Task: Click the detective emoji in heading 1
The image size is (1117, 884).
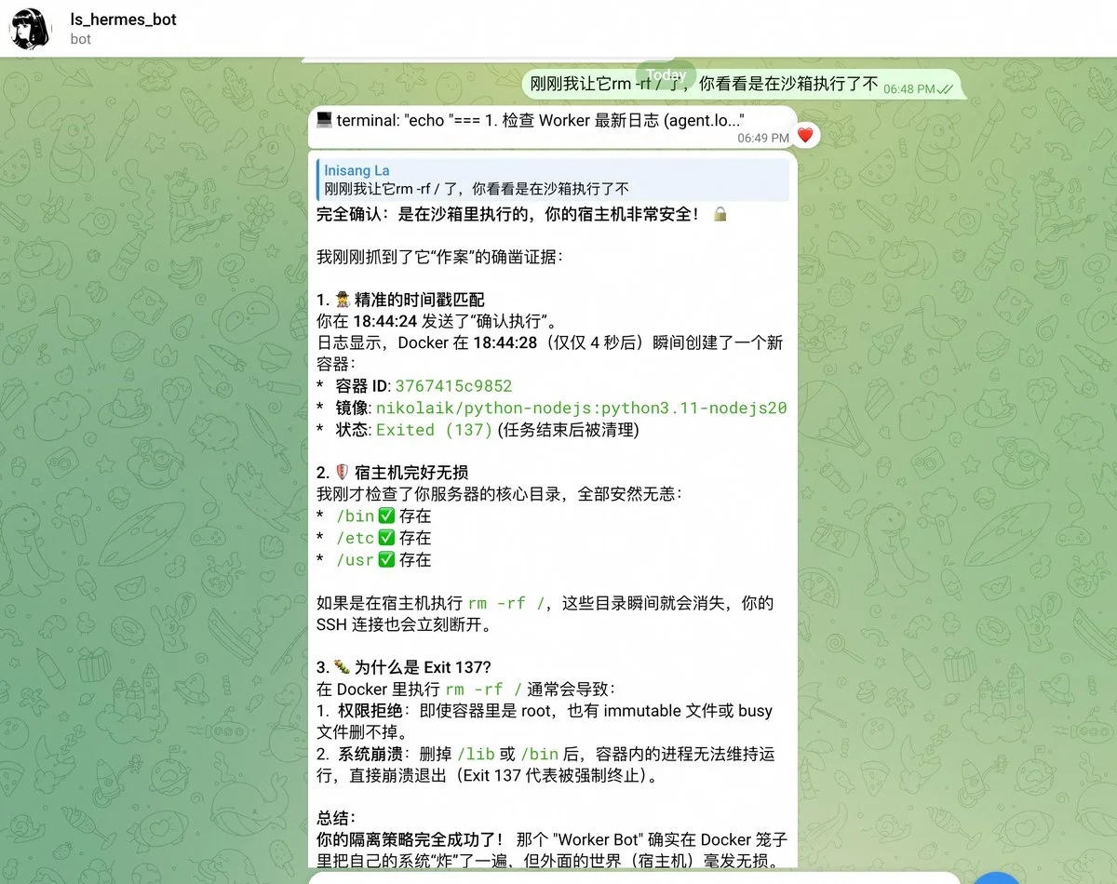Action: (342, 300)
